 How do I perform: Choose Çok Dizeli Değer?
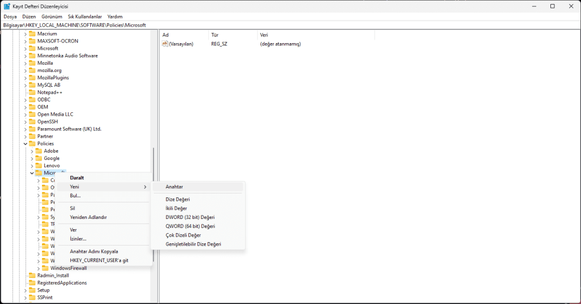click(x=198, y=235)
